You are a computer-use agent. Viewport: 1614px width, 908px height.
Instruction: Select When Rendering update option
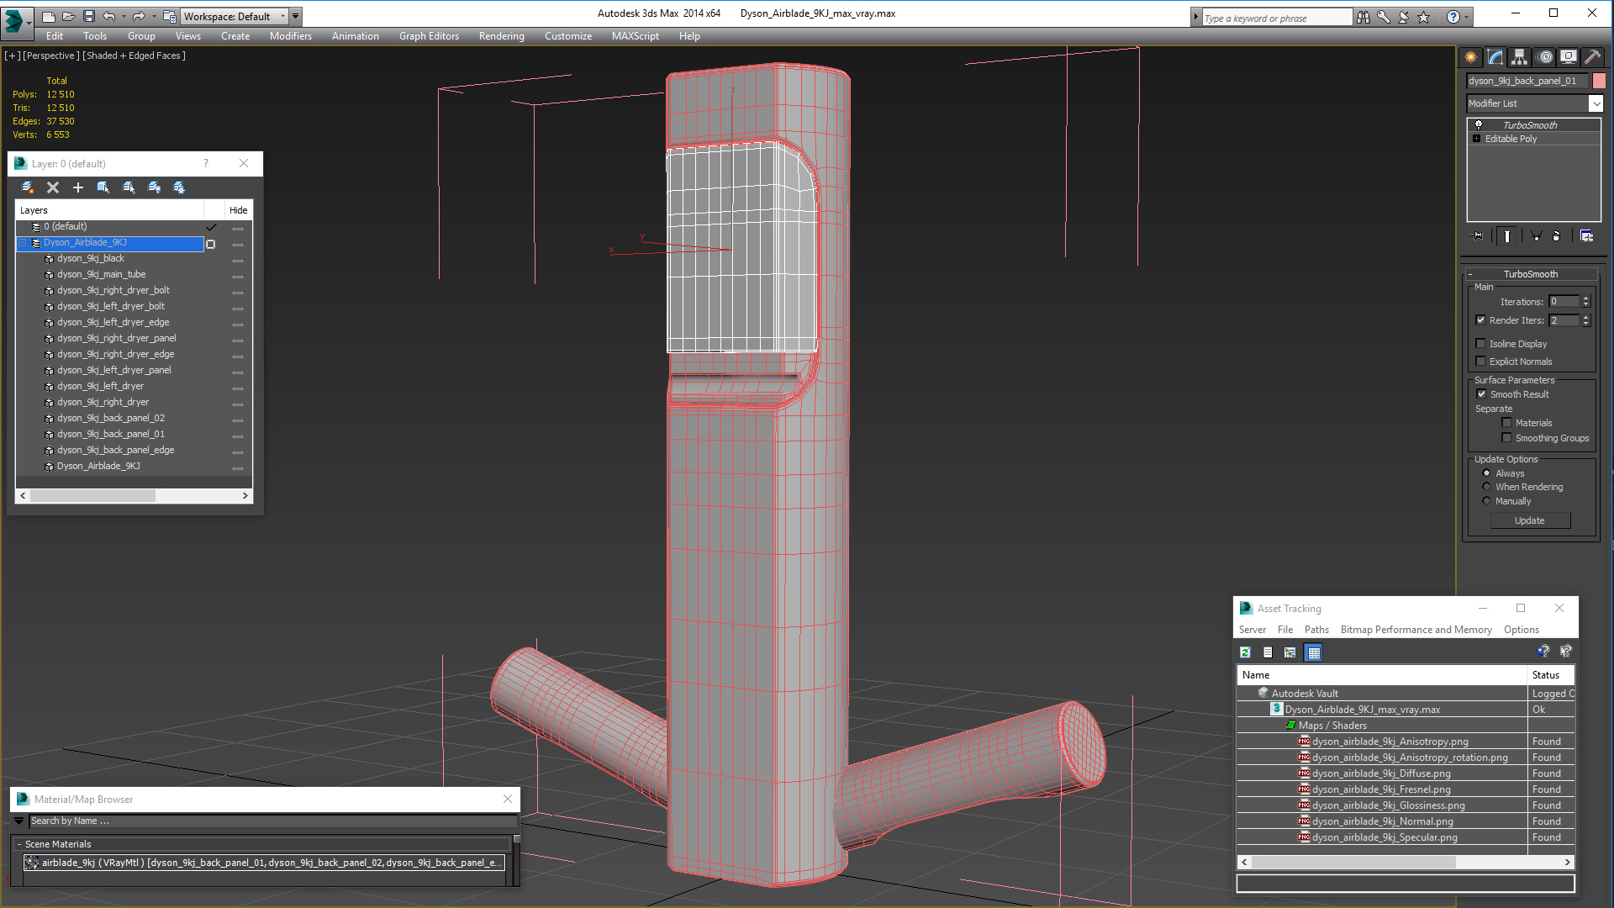[1486, 487]
